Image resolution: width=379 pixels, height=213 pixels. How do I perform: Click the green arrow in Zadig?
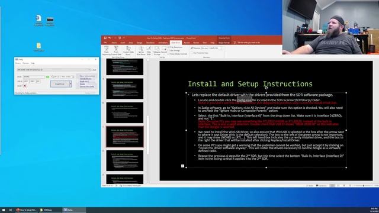pyautogui.click(x=47, y=77)
